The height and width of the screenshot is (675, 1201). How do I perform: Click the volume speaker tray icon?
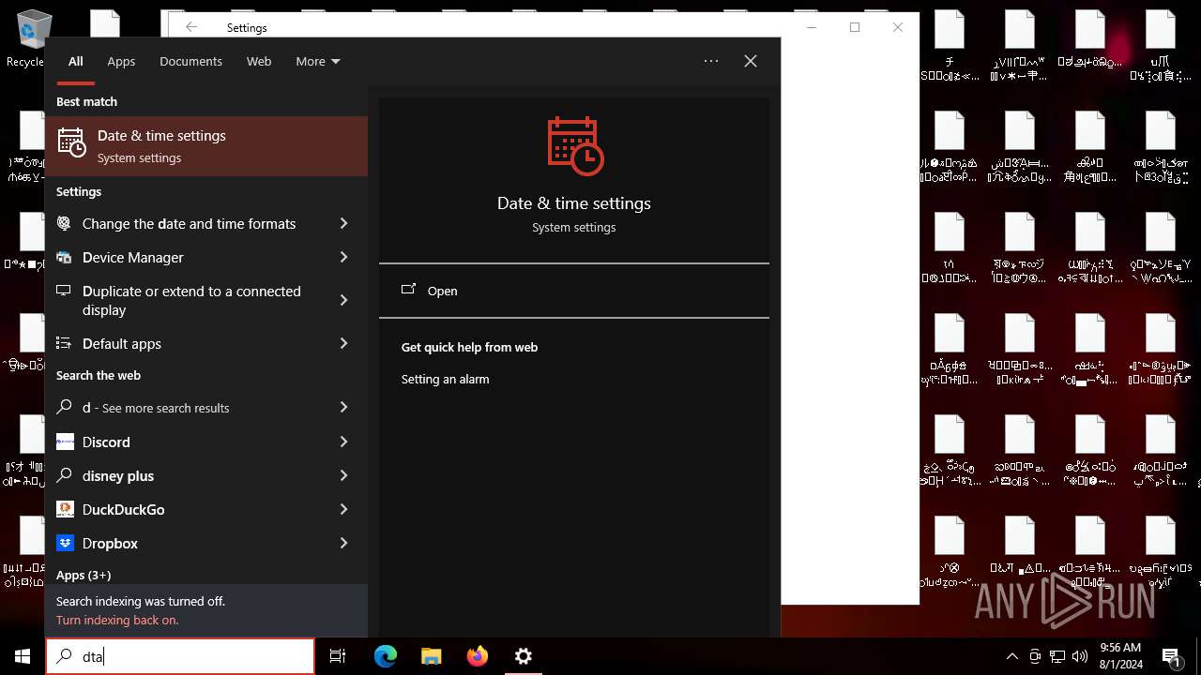(x=1080, y=656)
